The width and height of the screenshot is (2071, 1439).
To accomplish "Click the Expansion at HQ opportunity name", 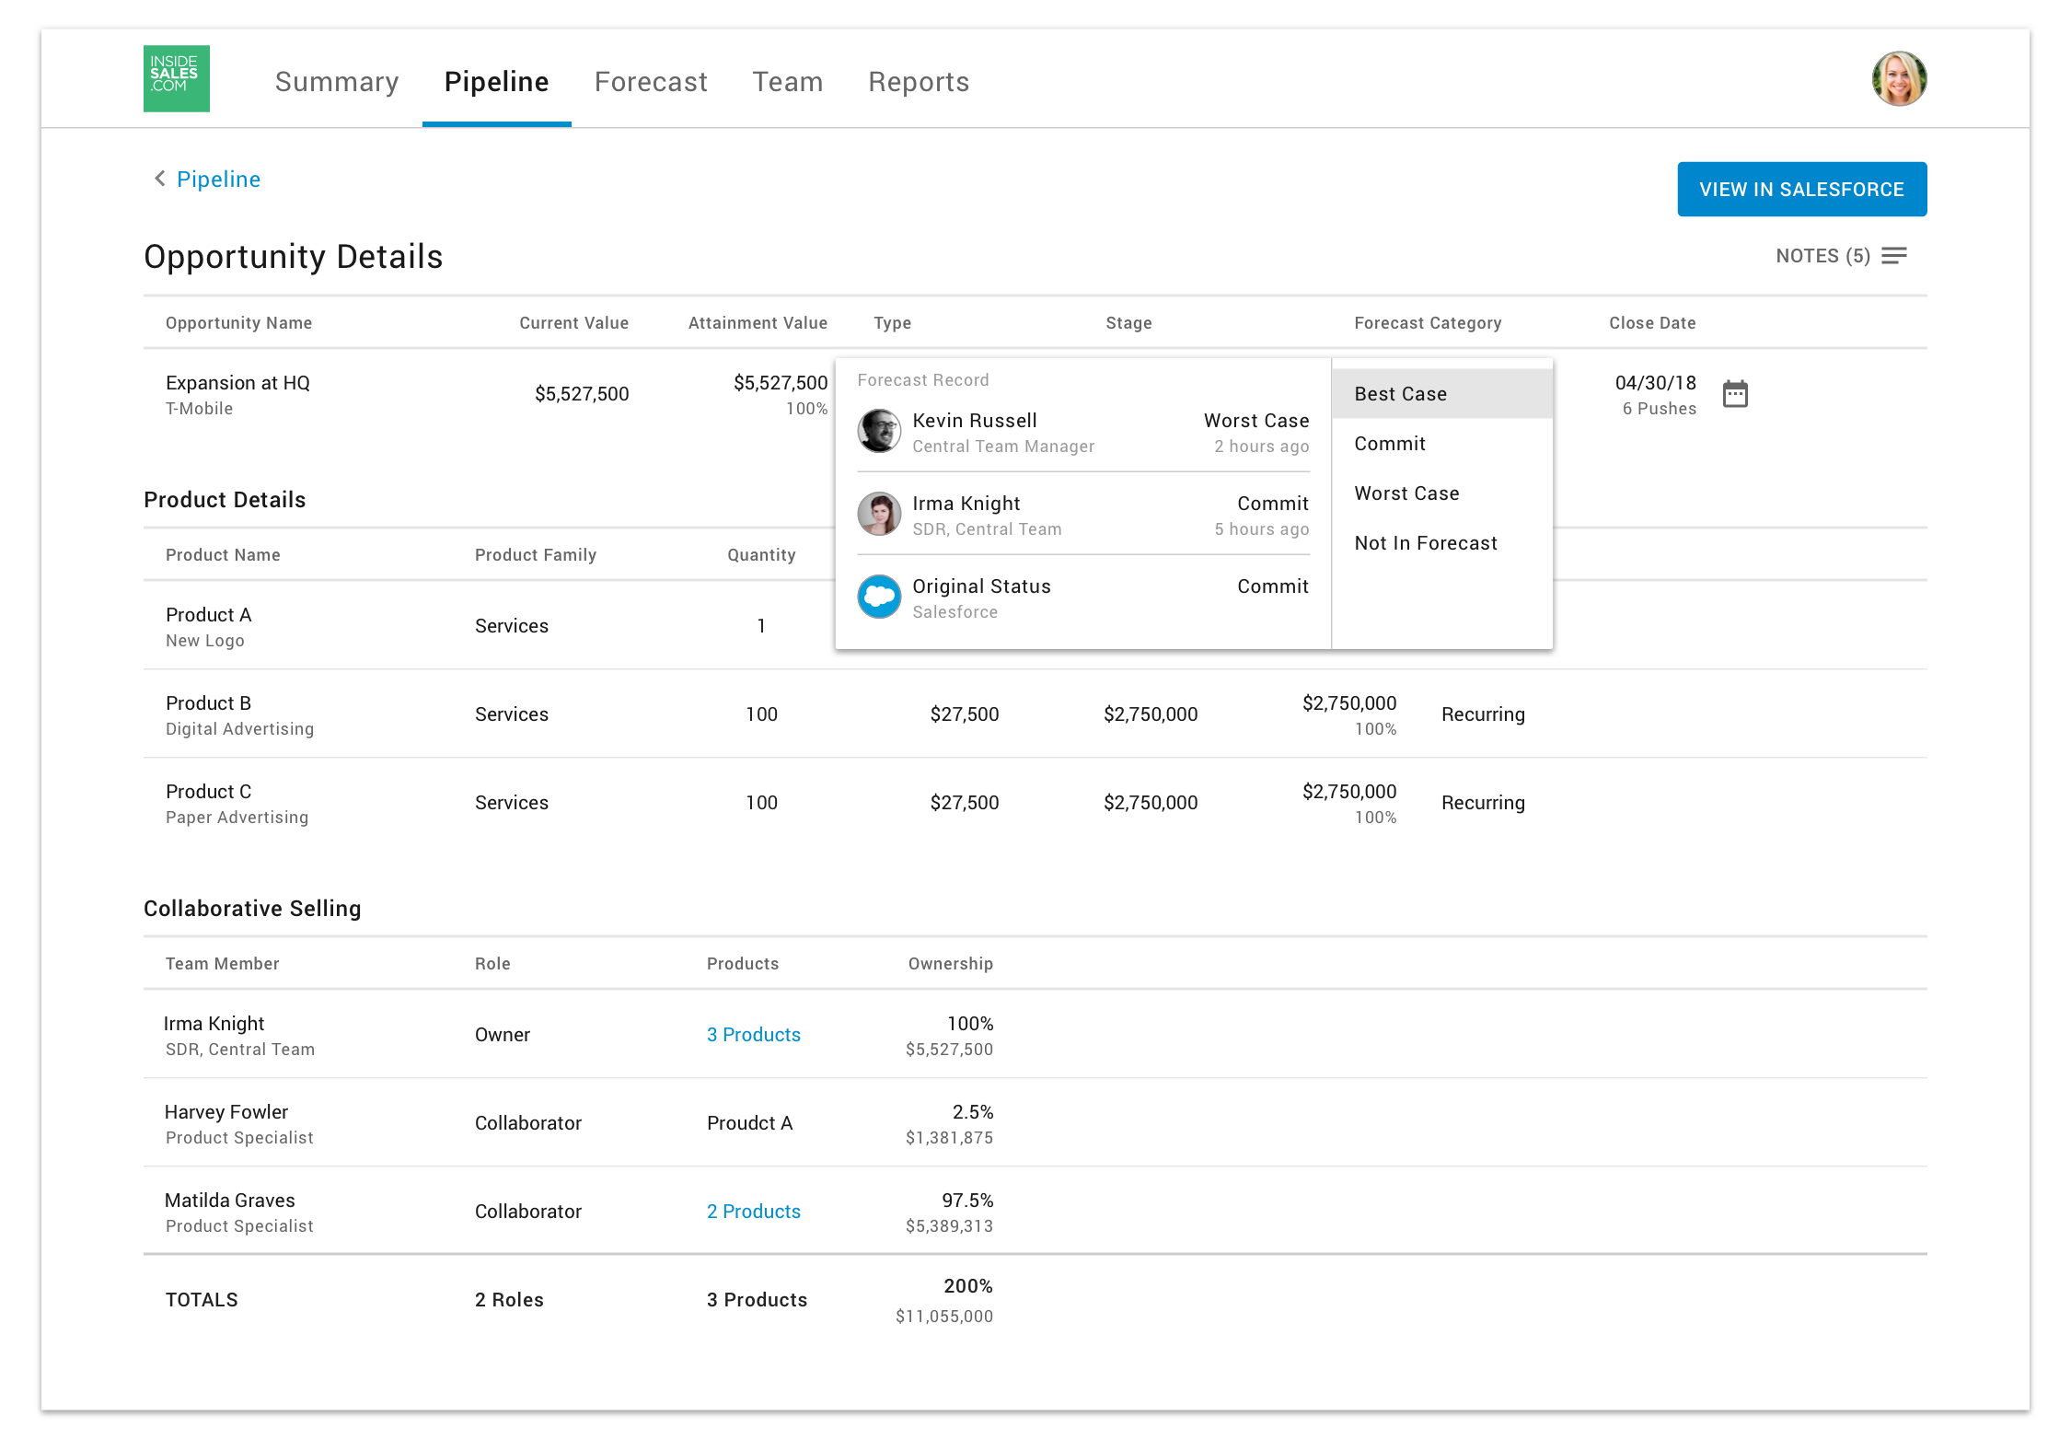I will tap(237, 383).
